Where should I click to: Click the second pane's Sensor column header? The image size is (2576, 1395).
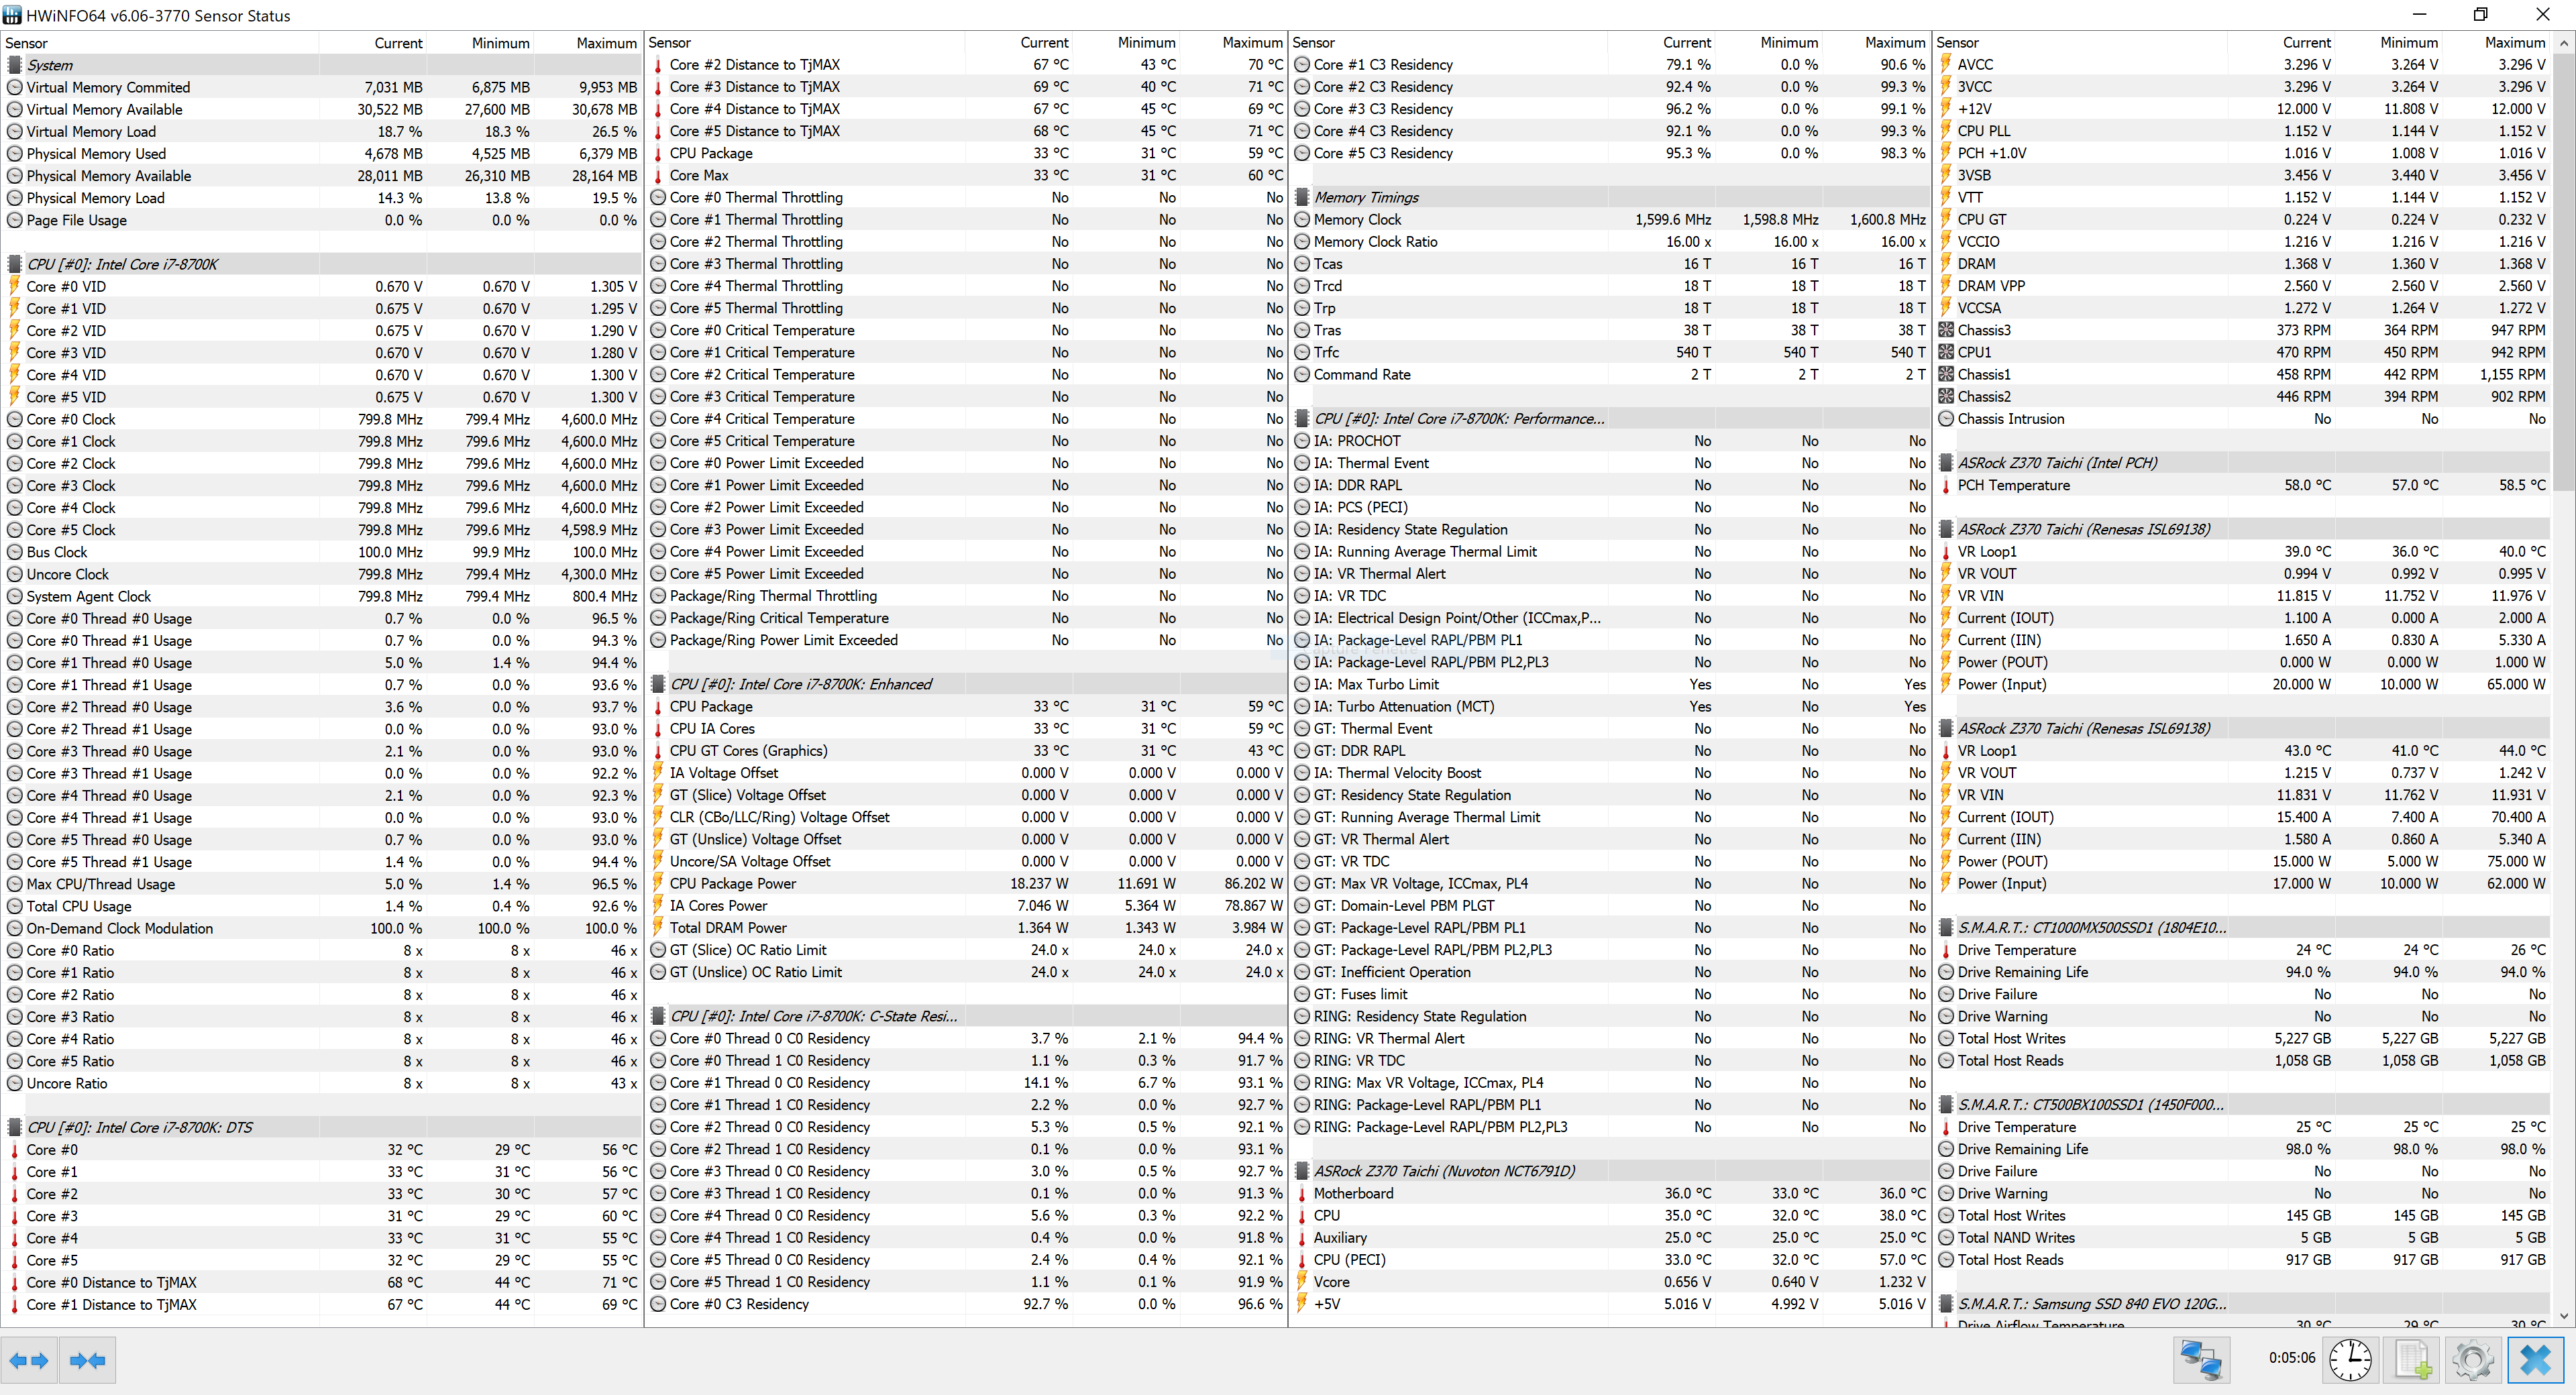tap(670, 43)
